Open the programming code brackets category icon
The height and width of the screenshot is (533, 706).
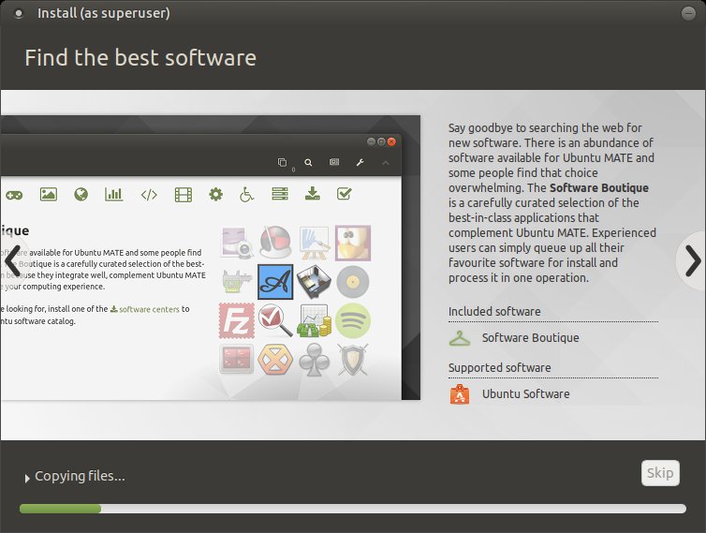[x=149, y=195]
